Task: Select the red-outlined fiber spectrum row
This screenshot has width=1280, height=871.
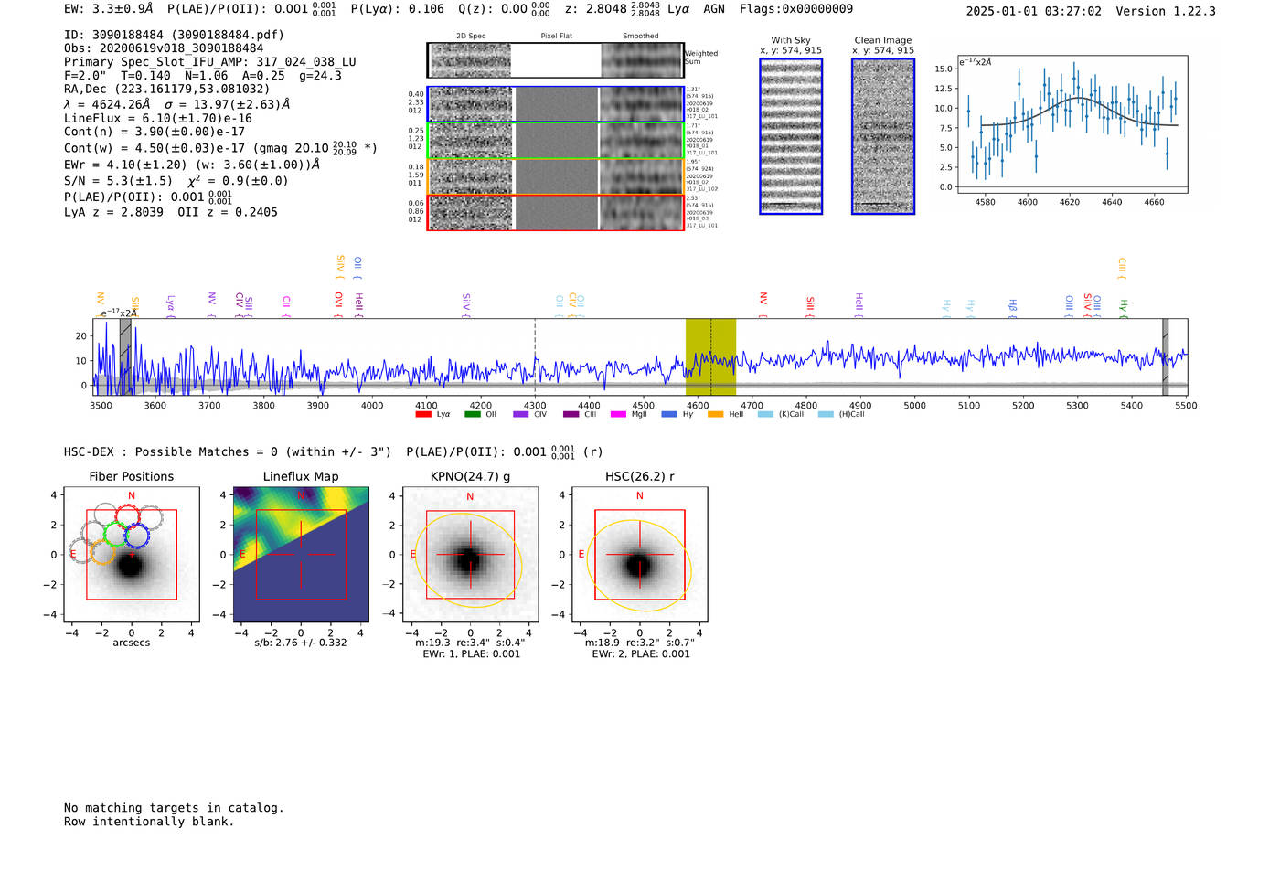Action: pos(556,213)
